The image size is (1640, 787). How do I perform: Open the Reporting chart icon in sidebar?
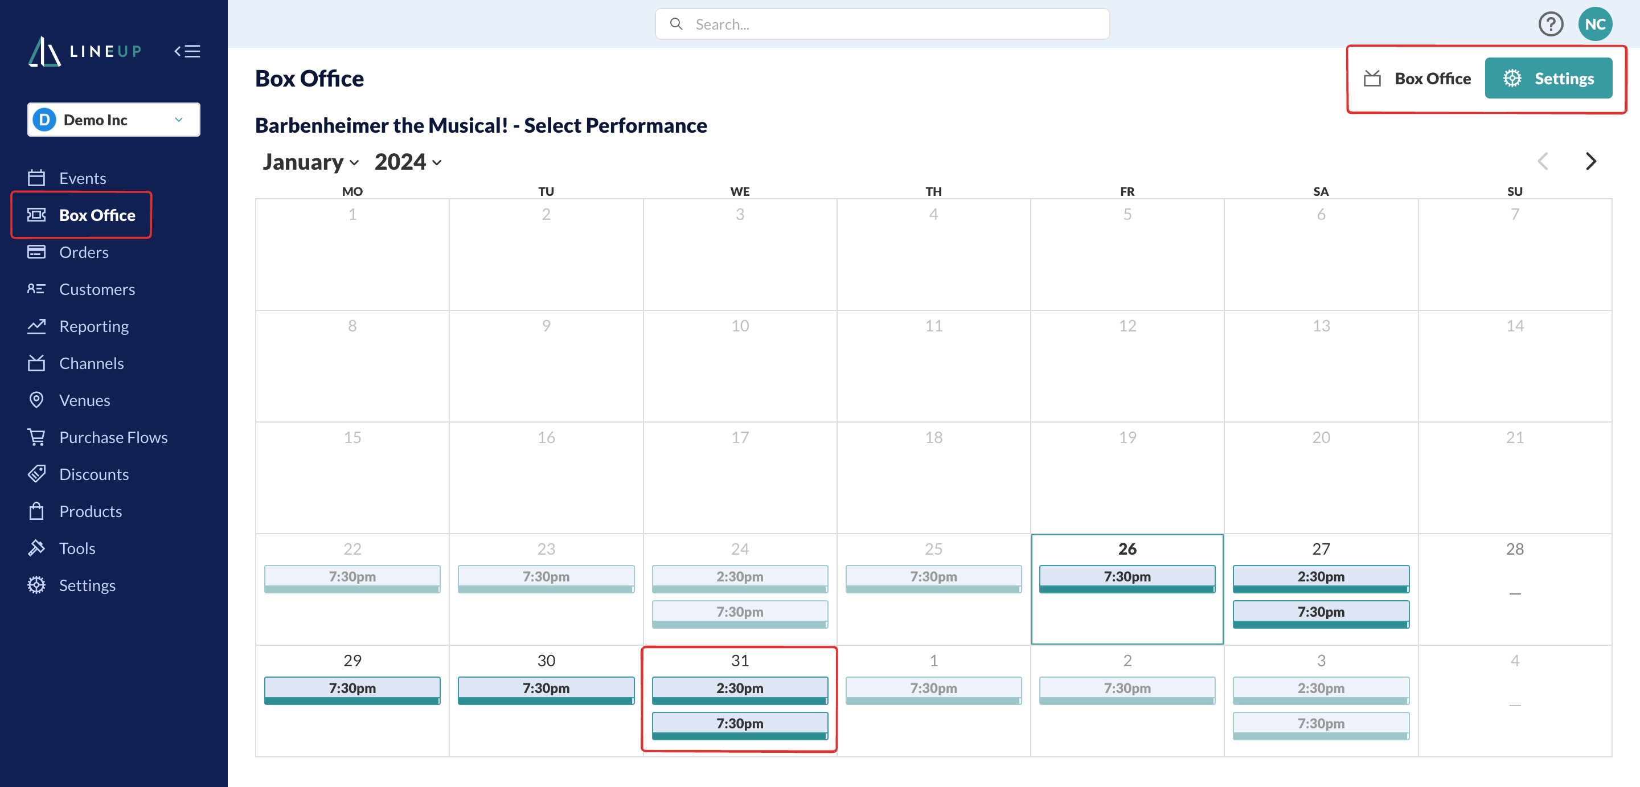36,326
